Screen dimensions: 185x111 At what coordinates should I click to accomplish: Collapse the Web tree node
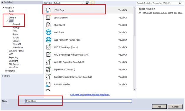tap(7, 21)
